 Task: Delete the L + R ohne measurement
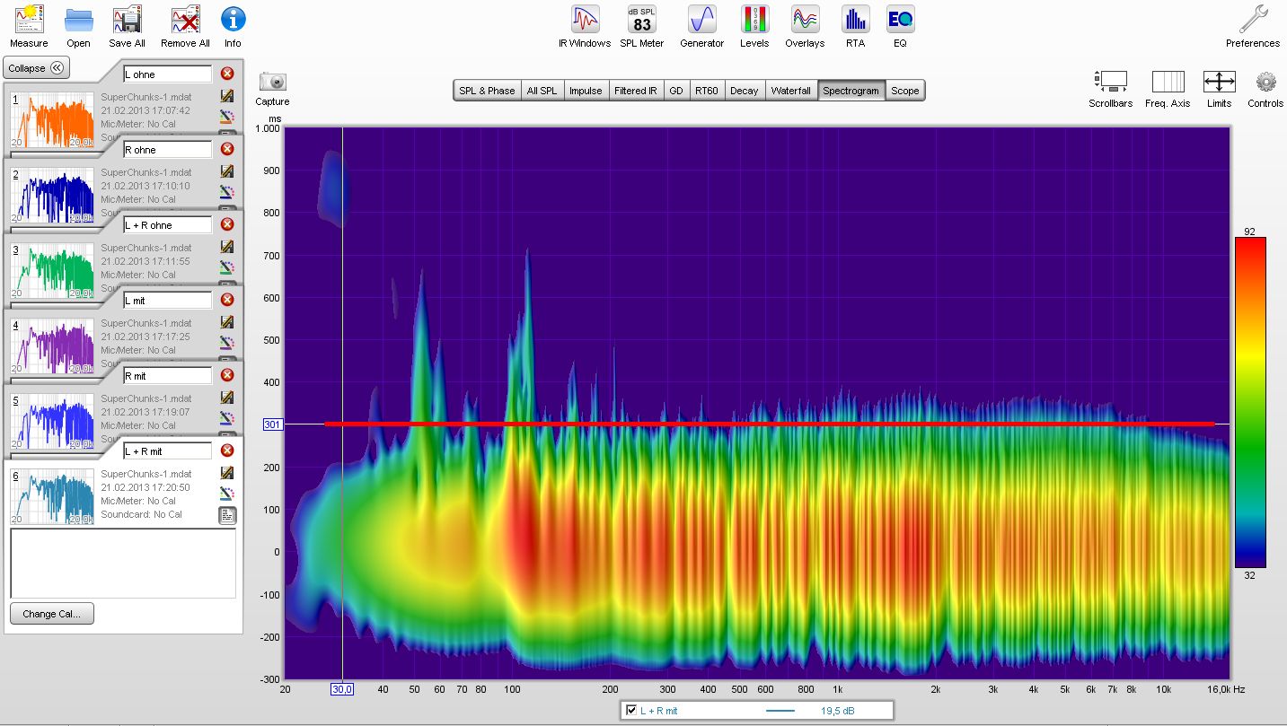227,224
